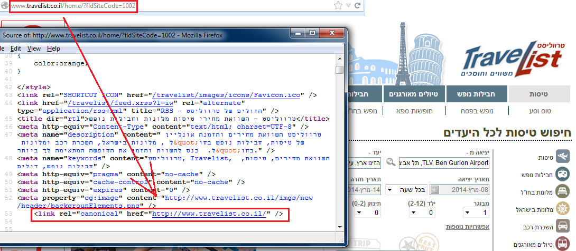Click the magnifier icon beside departure field
The height and width of the screenshot is (251, 576).
tap(391, 162)
